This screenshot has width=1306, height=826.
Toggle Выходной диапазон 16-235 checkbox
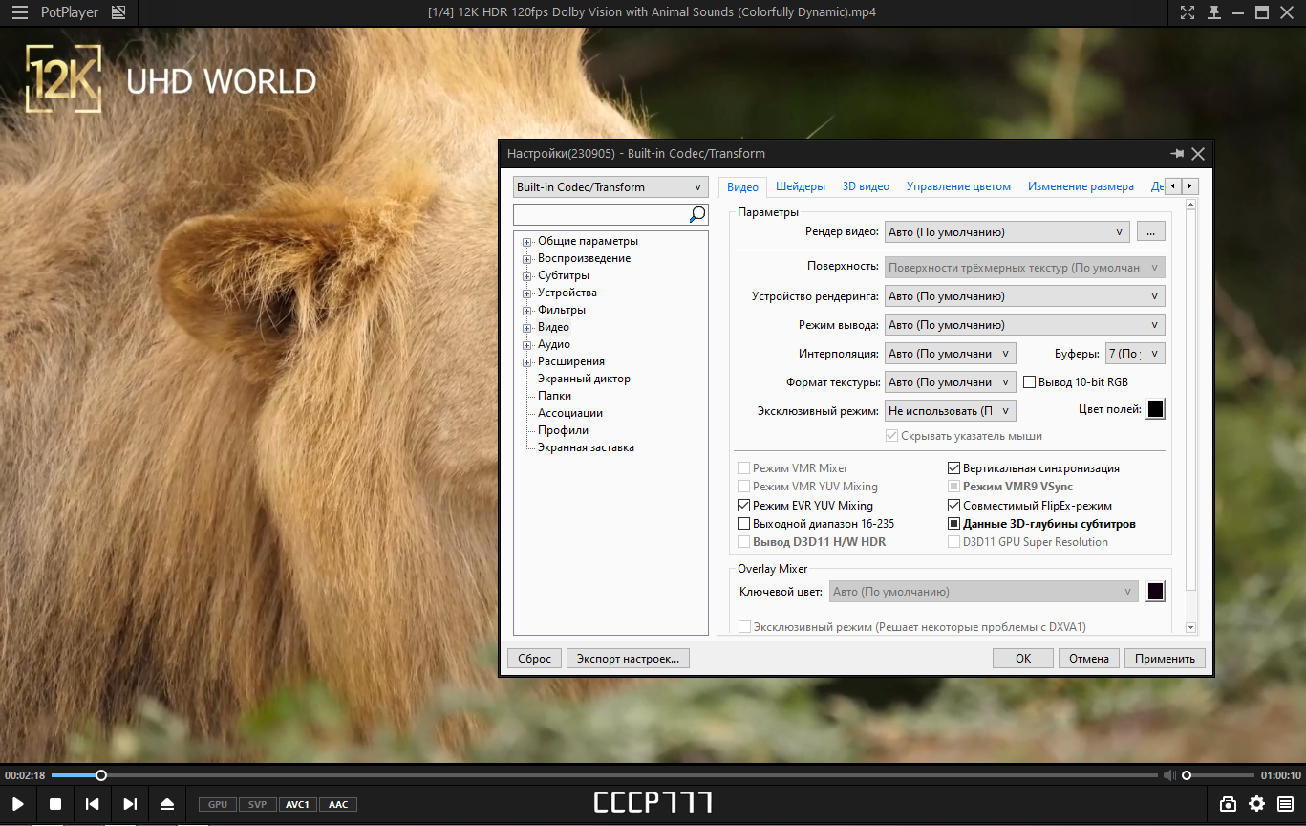[744, 524]
